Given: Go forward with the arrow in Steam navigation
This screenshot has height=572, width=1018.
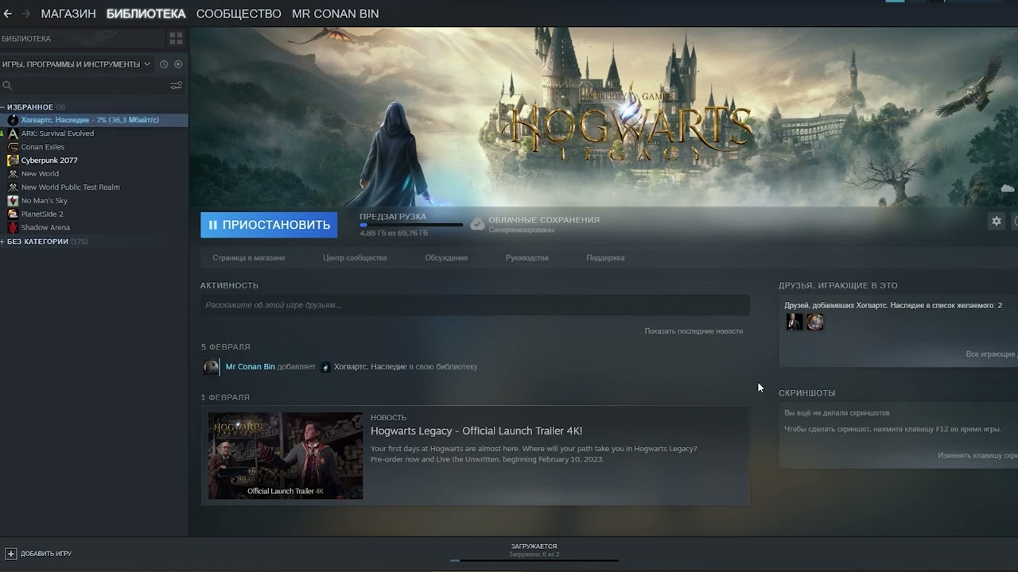Looking at the screenshot, I should click(x=26, y=14).
